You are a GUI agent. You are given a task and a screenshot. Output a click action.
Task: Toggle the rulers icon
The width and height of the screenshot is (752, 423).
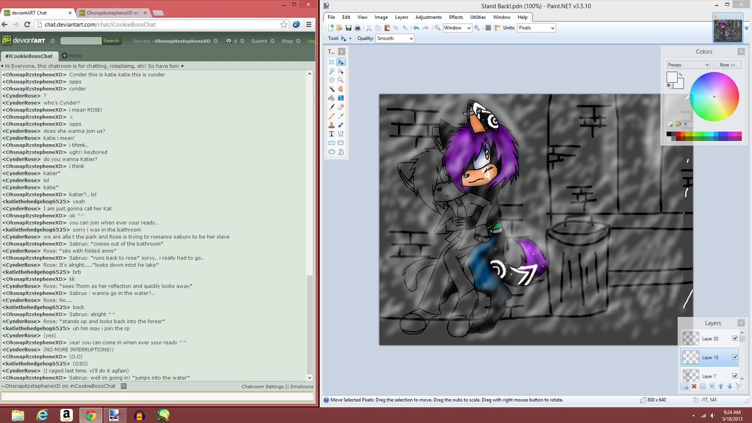pos(497,28)
